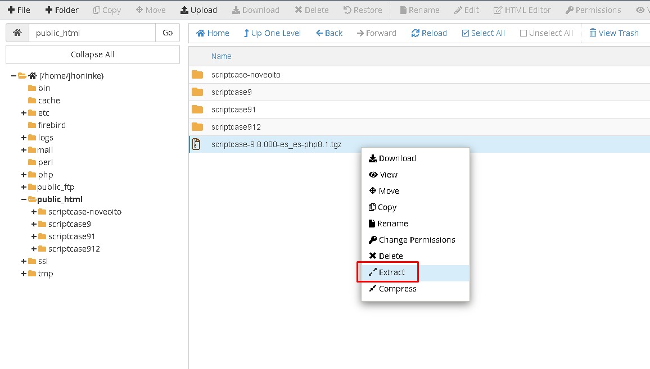
Task: Select file scriptcase-9.8.000-es_es-php8.1.tgz
Action: [x=277, y=144]
